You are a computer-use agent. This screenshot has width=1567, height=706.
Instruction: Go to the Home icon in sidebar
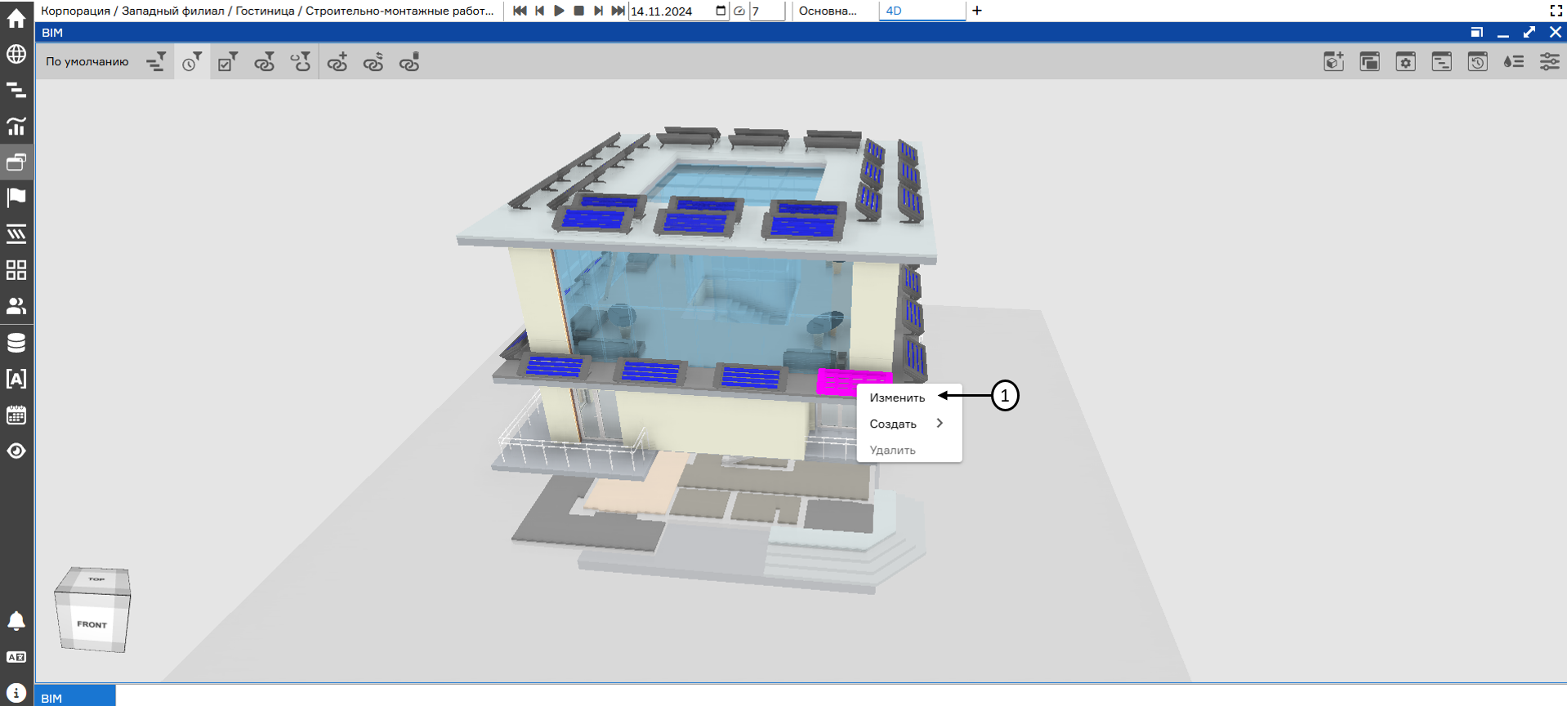pos(16,18)
